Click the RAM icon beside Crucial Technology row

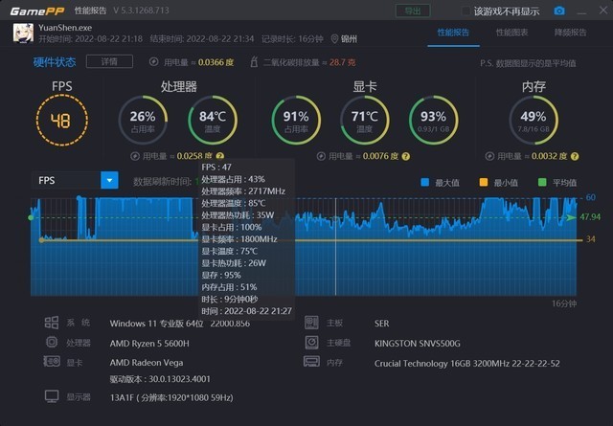pyautogui.click(x=311, y=362)
